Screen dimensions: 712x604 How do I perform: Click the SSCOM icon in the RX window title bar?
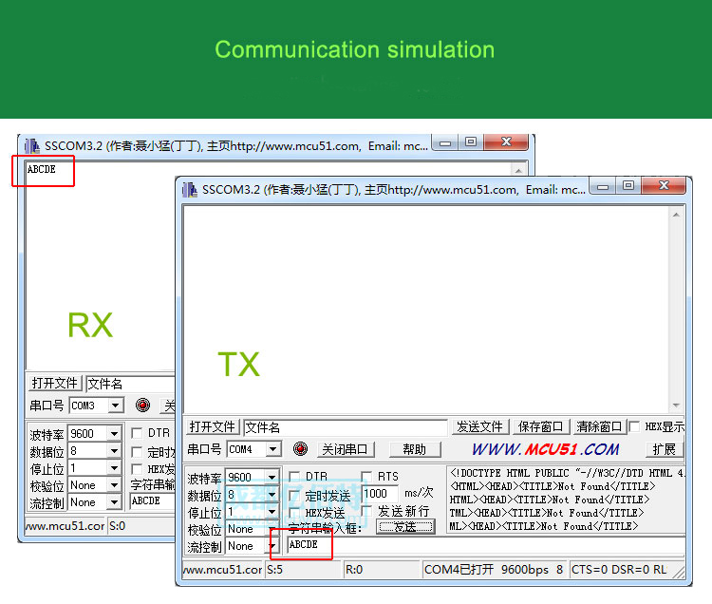31,146
